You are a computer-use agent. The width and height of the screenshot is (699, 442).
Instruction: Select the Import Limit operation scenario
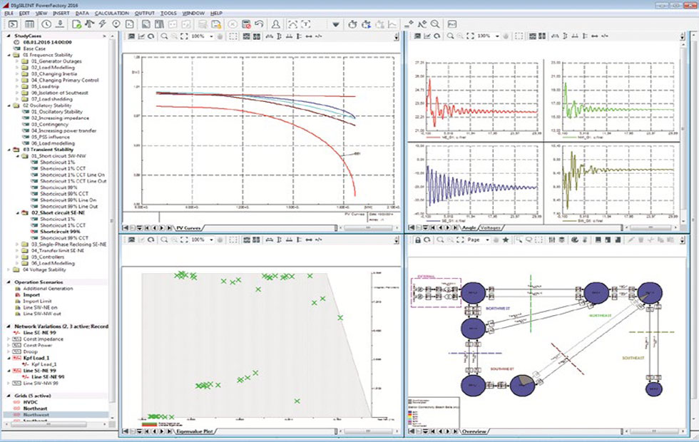(x=37, y=301)
